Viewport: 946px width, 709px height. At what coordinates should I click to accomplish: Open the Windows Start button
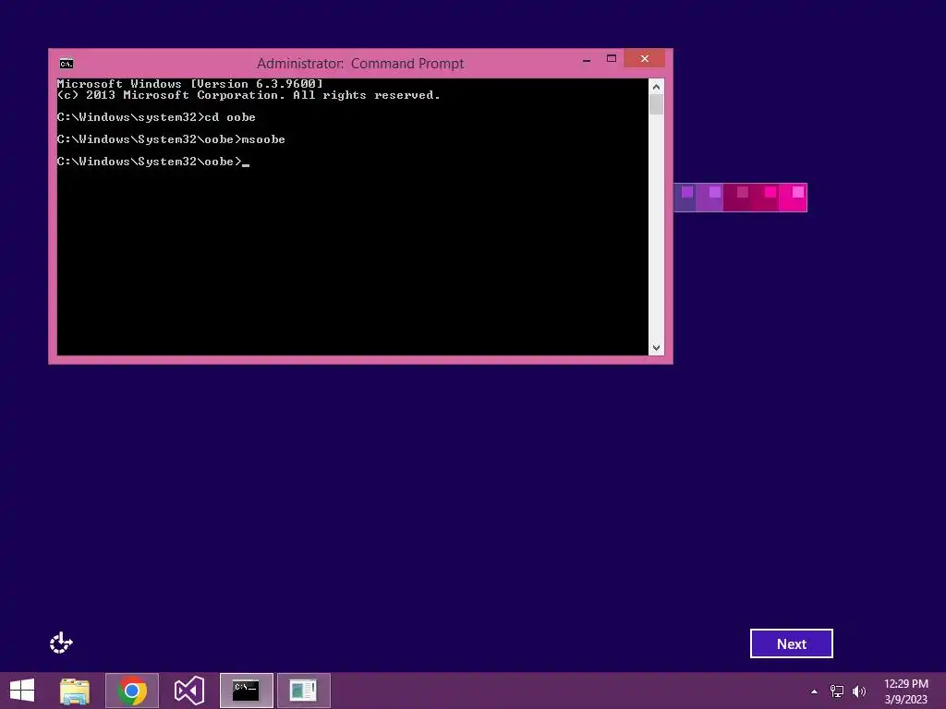click(22, 691)
